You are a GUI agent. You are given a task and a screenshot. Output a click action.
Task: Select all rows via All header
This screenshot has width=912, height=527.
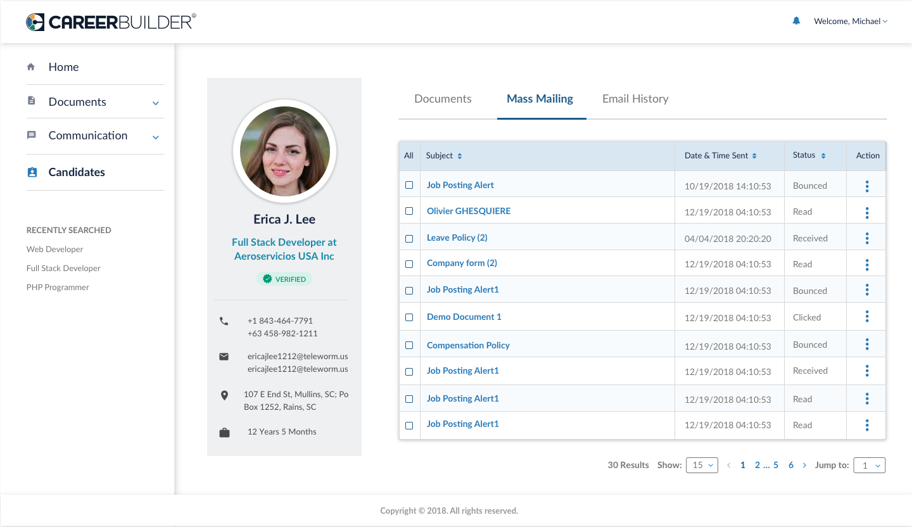click(x=408, y=156)
